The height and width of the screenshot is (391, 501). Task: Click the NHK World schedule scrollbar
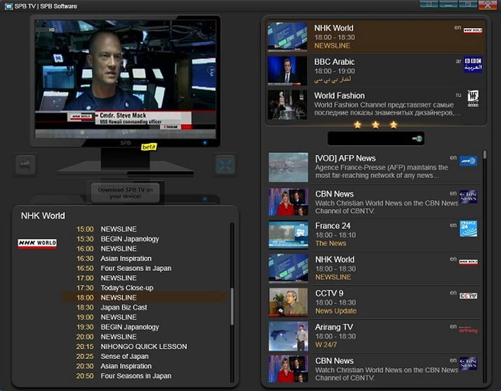[x=232, y=305]
